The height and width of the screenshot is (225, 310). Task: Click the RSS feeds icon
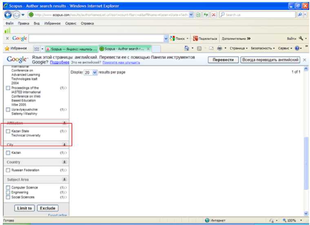[x=199, y=48]
